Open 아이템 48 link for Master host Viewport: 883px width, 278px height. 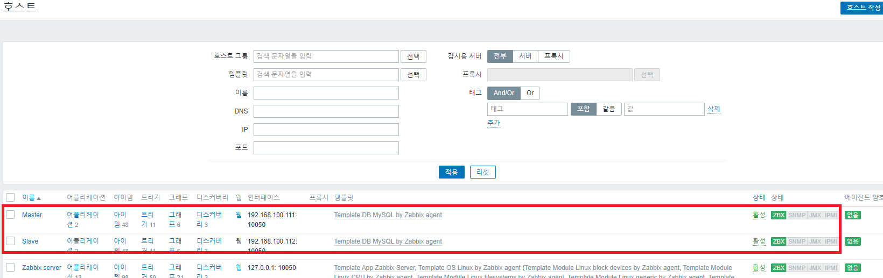tap(120, 219)
